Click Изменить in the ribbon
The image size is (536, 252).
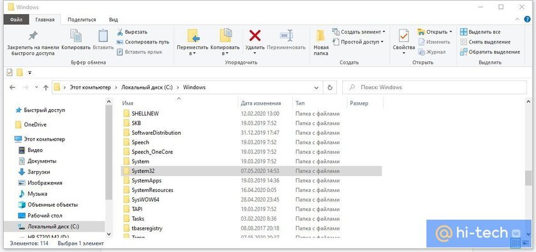434,42
